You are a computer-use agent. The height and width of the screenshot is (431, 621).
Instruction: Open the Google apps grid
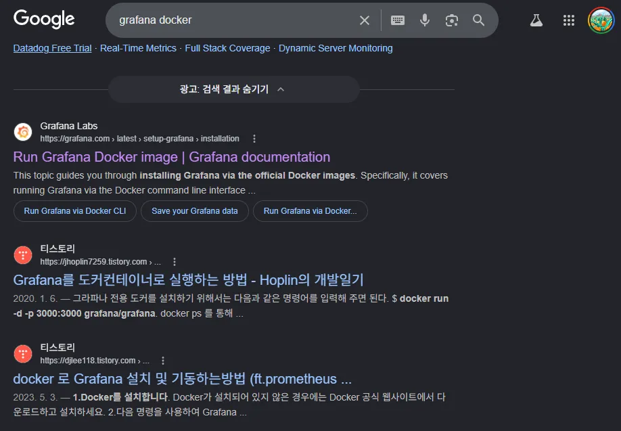[x=569, y=20]
